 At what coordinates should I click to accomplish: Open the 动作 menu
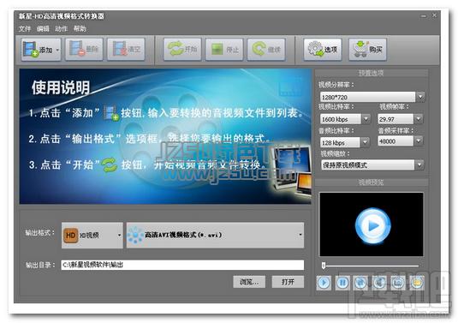pyautogui.click(x=62, y=28)
